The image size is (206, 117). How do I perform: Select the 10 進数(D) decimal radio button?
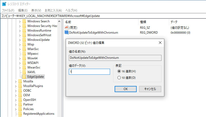coord(119,77)
